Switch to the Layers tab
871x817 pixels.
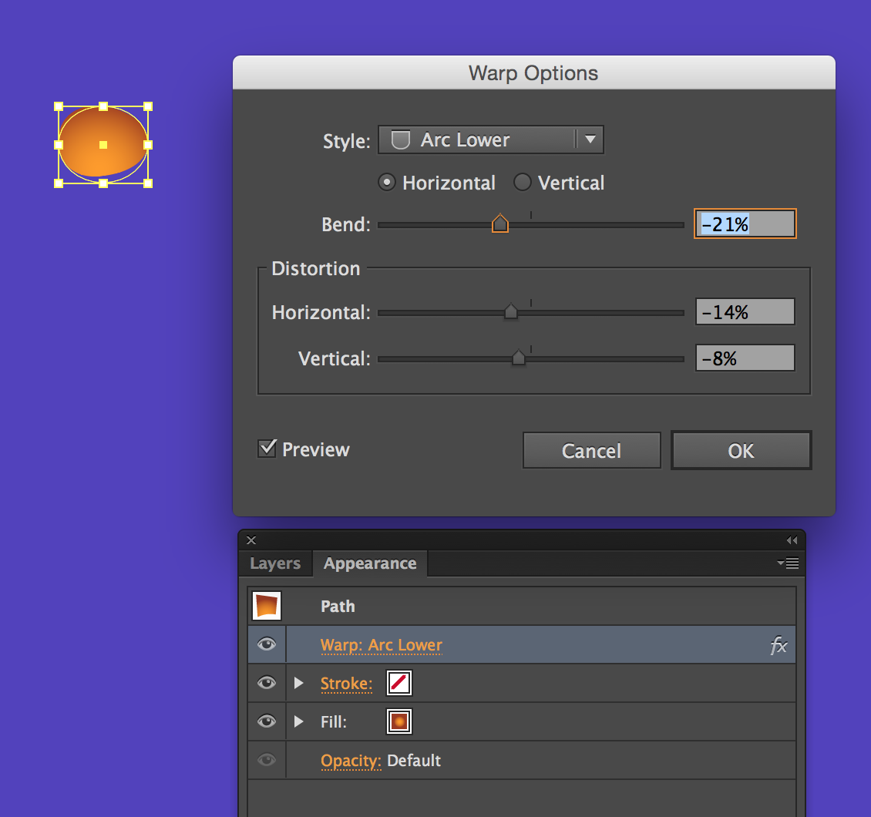275,563
